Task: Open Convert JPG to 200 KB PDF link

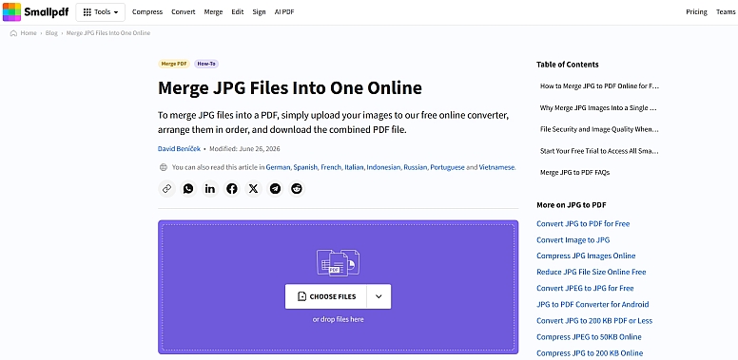Action: [x=594, y=320]
